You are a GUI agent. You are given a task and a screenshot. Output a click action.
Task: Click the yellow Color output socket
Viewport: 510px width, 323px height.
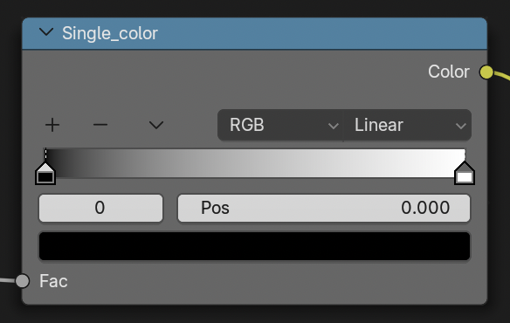tap(486, 72)
